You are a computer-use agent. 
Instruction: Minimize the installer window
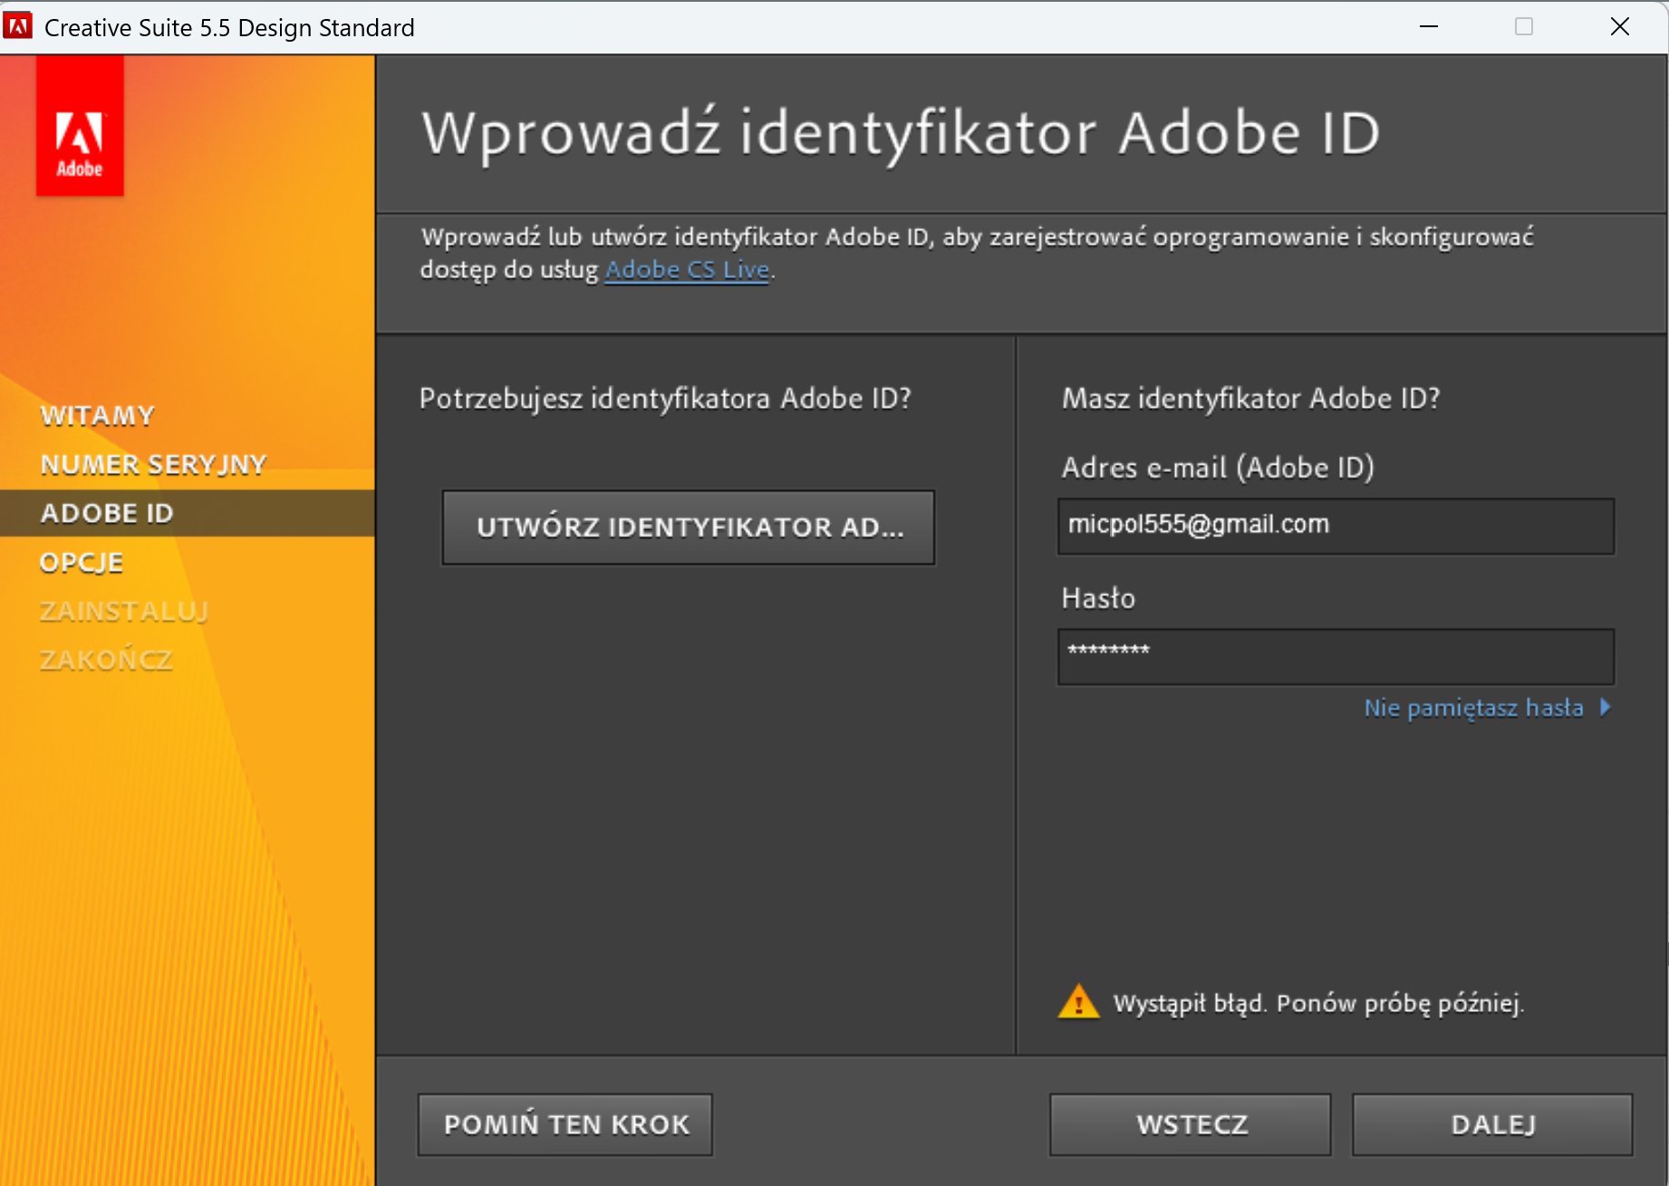(x=1429, y=27)
